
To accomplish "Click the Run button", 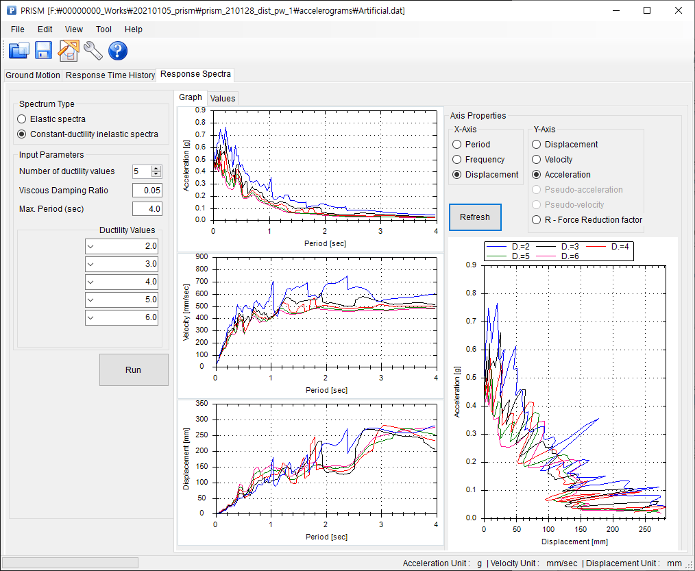I will (x=134, y=369).
